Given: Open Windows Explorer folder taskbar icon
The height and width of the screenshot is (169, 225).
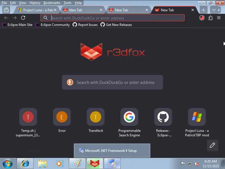Looking at the screenshot, I should click(42, 164).
